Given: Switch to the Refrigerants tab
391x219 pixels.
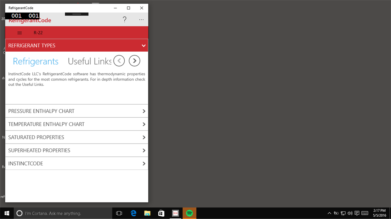Looking at the screenshot, I should point(36,61).
